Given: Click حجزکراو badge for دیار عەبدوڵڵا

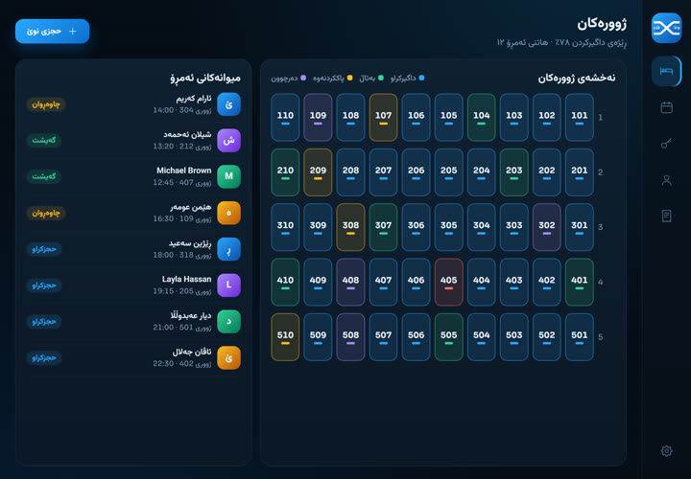Looking at the screenshot, I should click(44, 322).
